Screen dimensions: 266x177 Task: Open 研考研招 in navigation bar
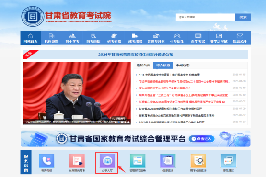114,38
